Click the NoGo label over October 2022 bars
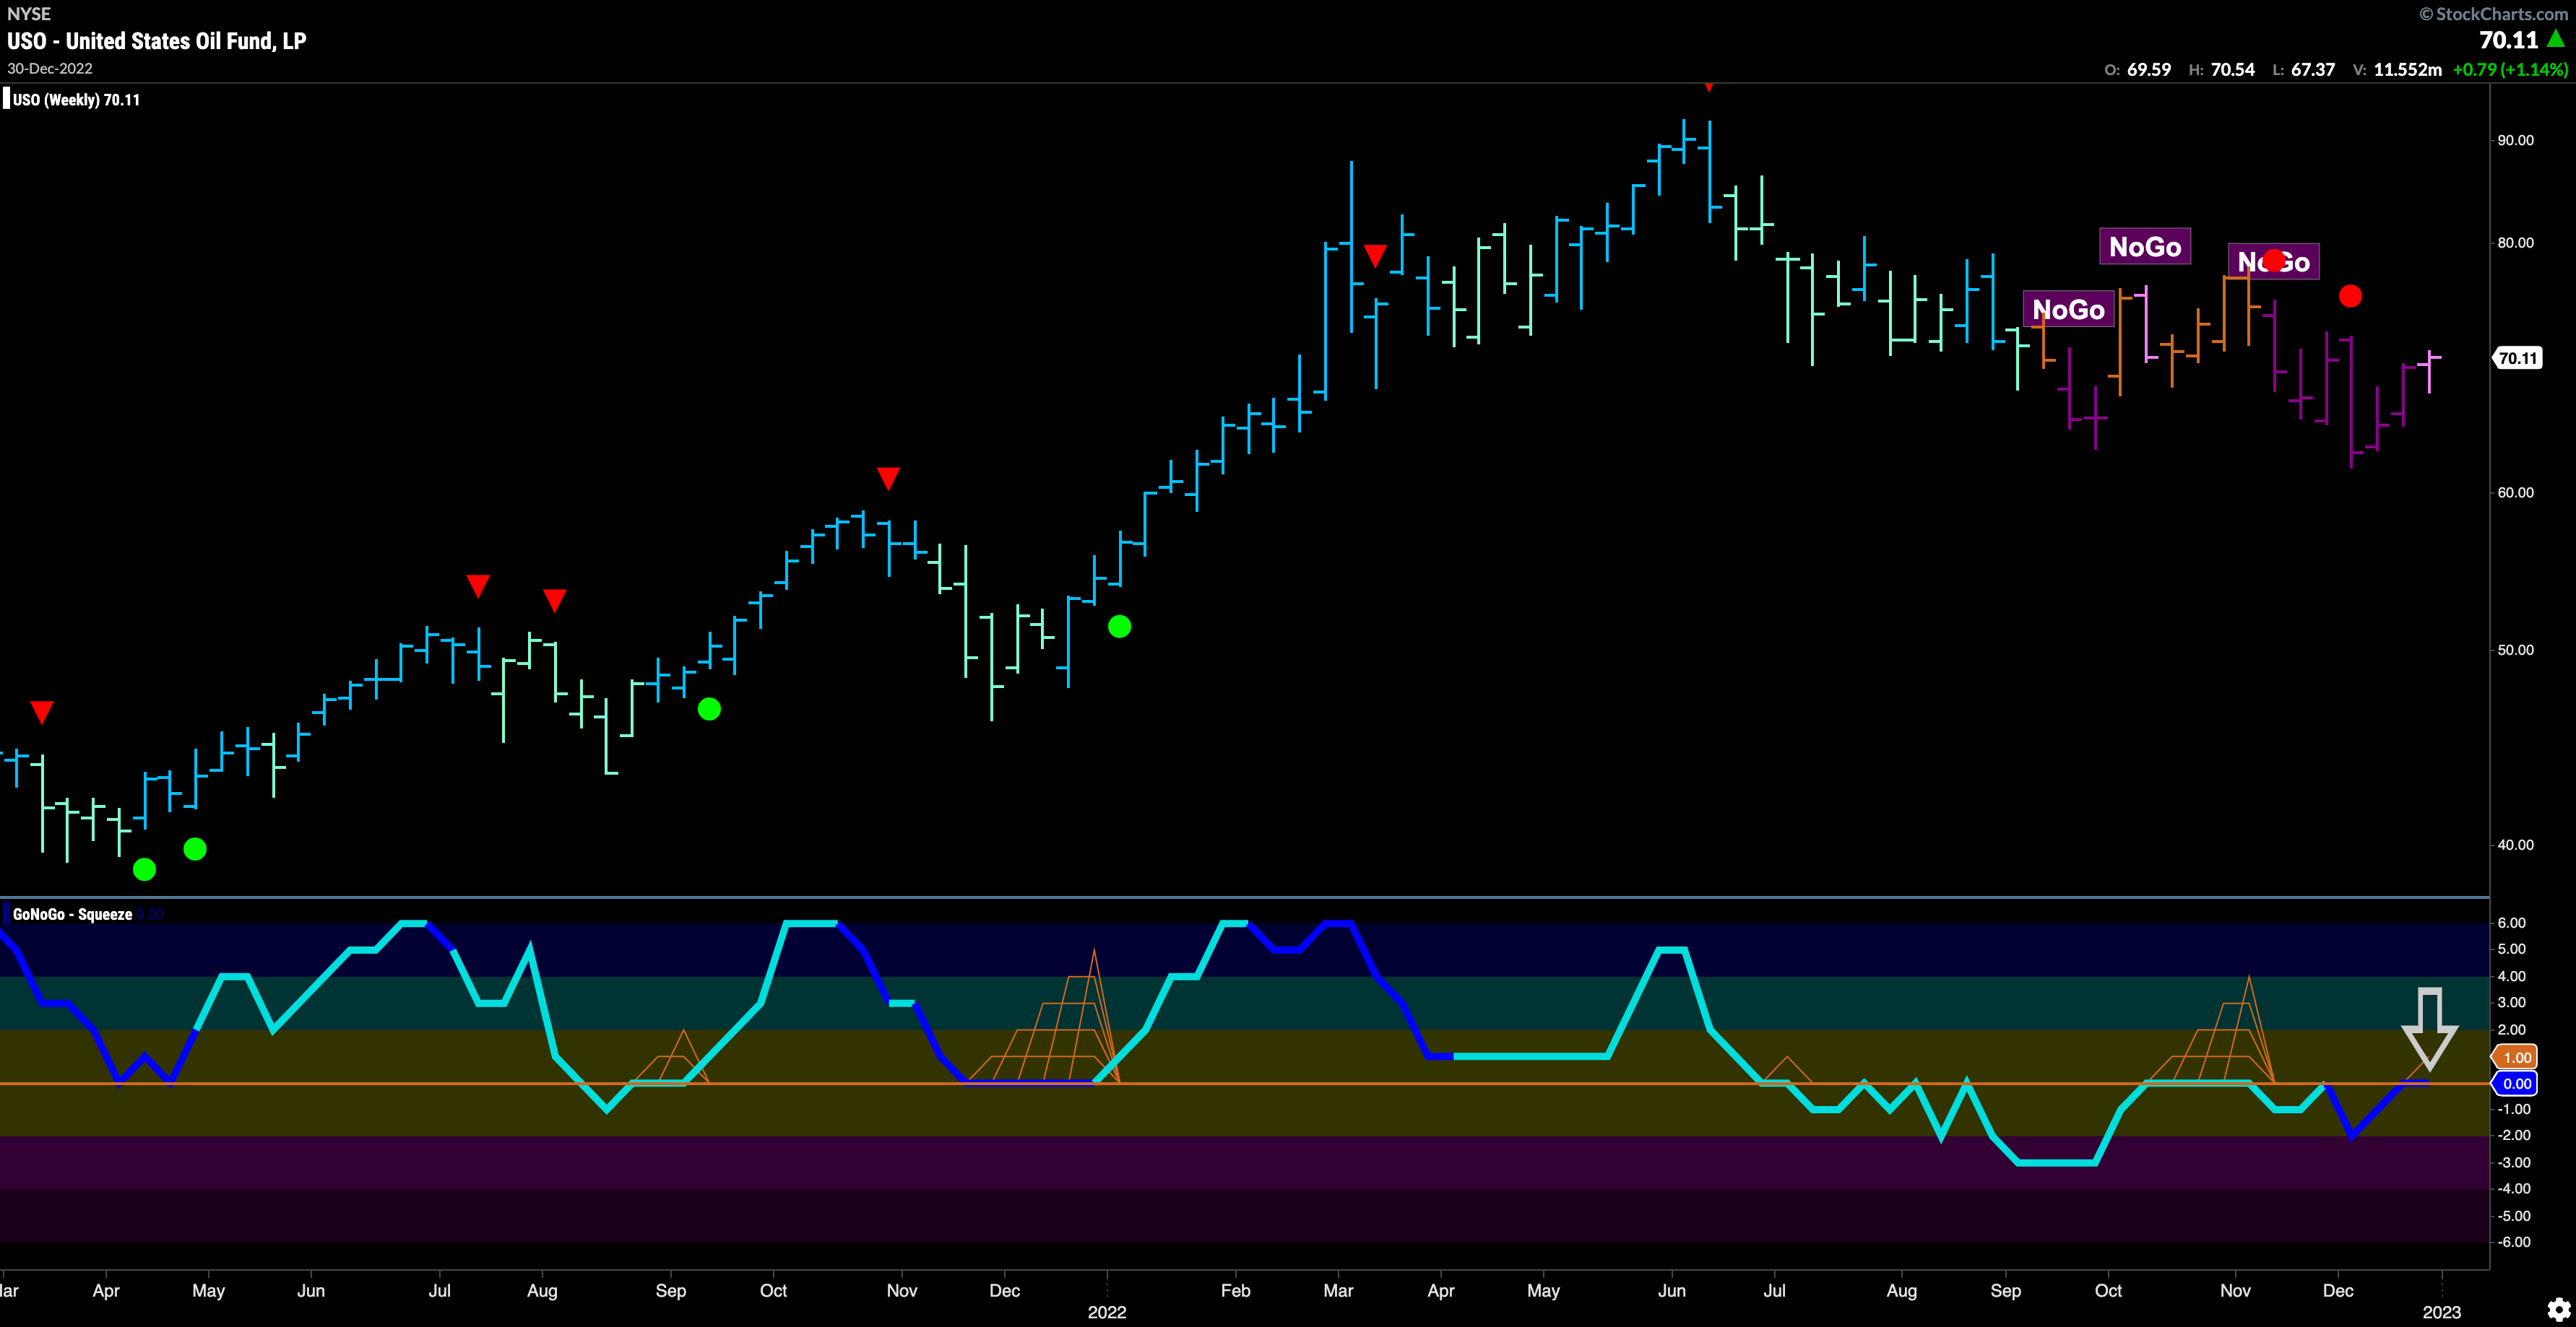This screenshot has width=2576, height=1327. tap(2144, 247)
